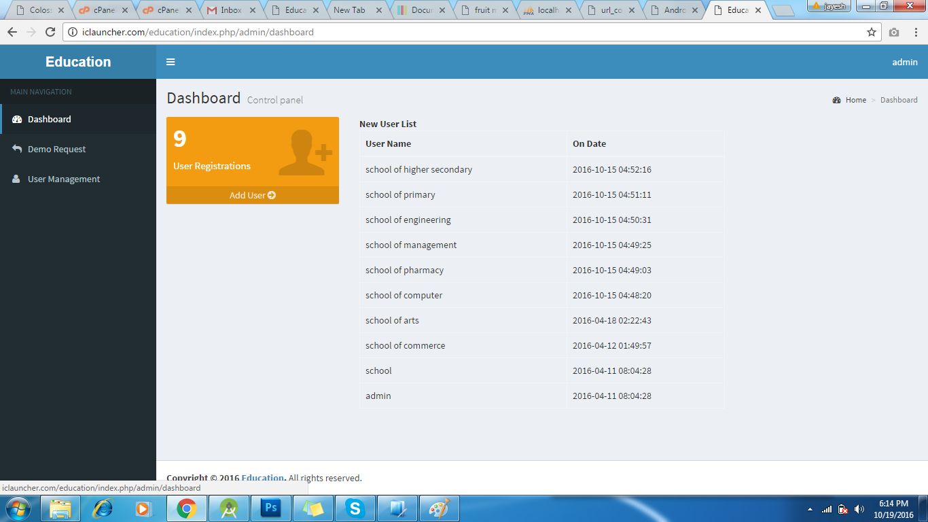Click the User Management person icon
928x522 pixels.
point(16,179)
